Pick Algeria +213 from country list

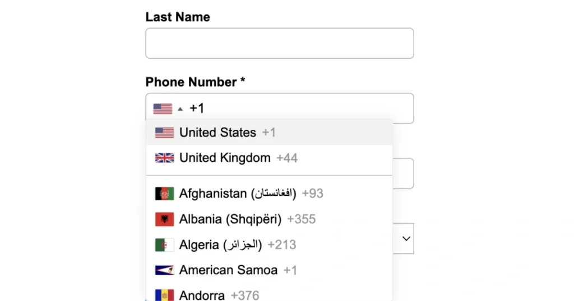[x=237, y=245]
